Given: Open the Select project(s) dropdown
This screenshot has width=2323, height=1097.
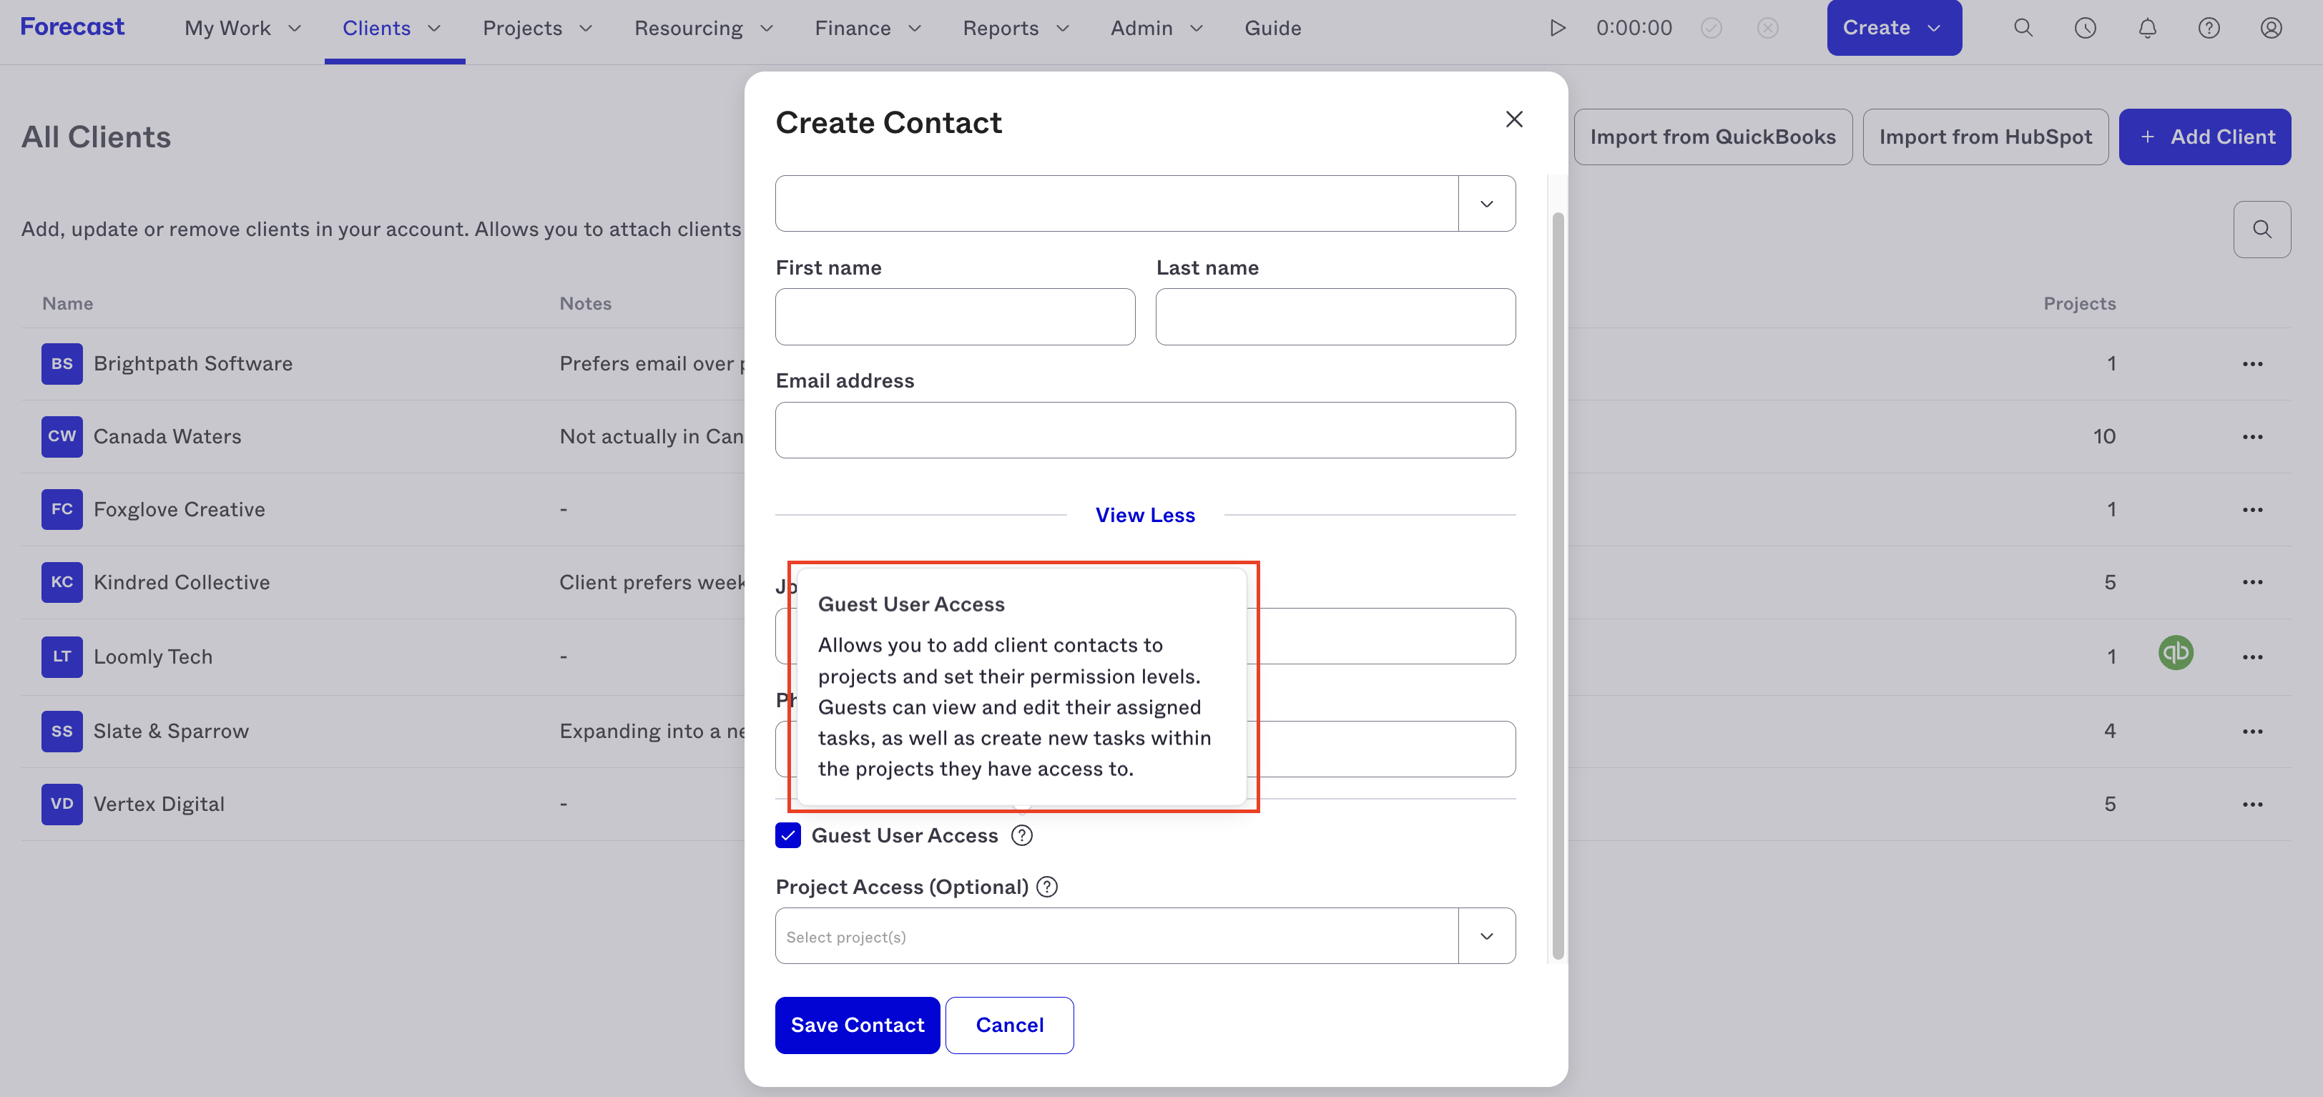Looking at the screenshot, I should pyautogui.click(x=1145, y=935).
